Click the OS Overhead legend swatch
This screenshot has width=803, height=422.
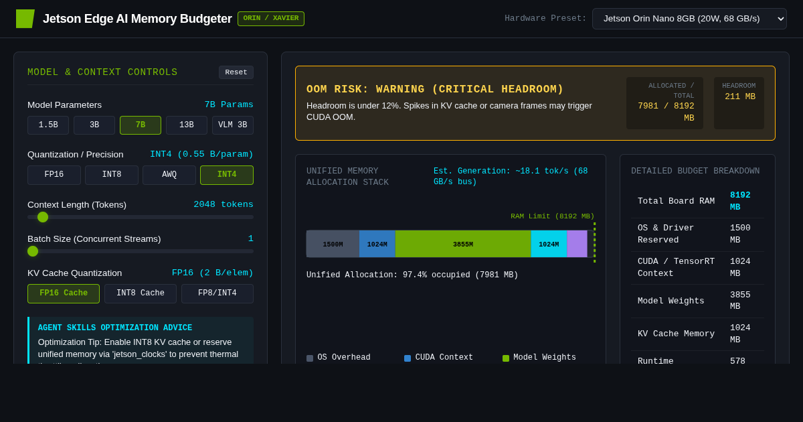[310, 358]
